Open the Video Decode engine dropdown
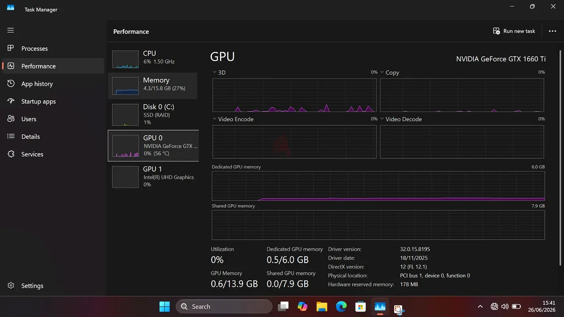 [401, 119]
